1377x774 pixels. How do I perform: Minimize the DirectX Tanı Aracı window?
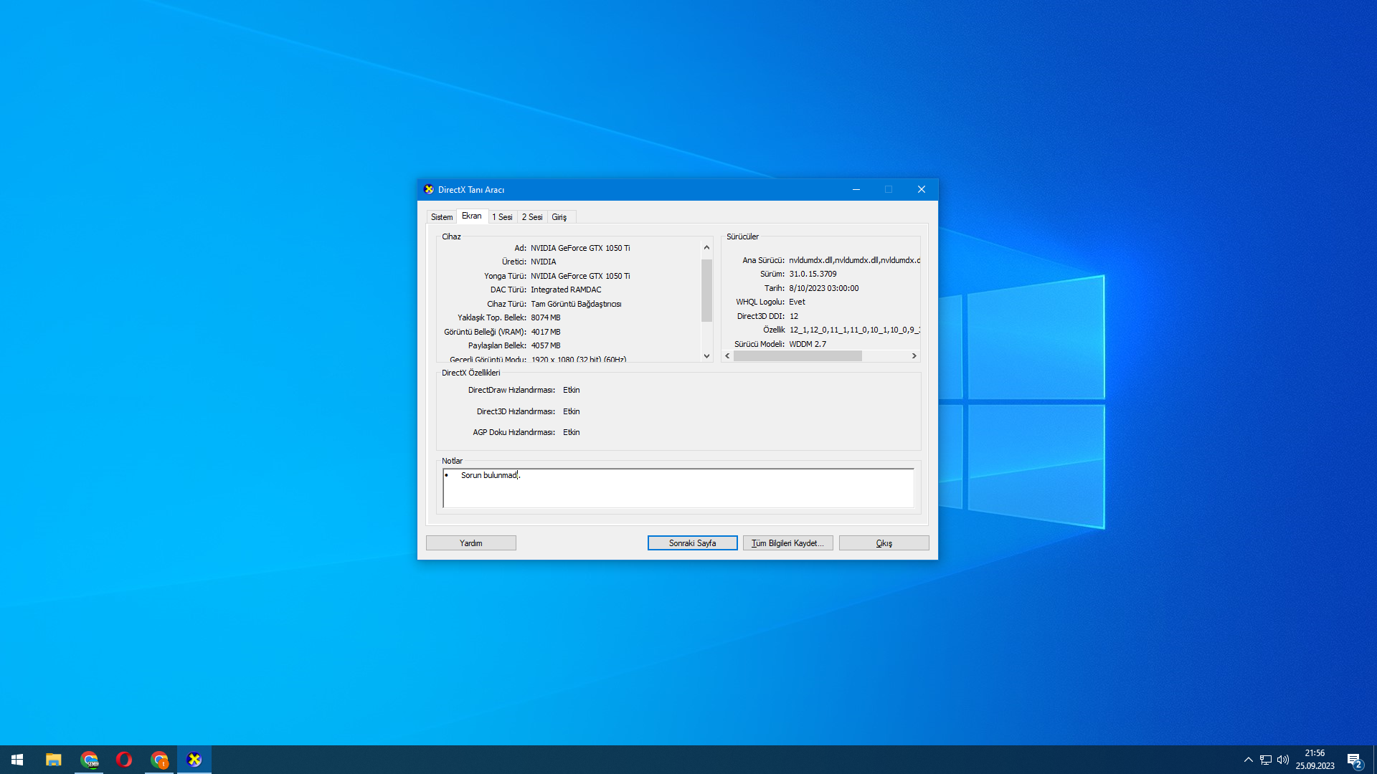pos(856,189)
